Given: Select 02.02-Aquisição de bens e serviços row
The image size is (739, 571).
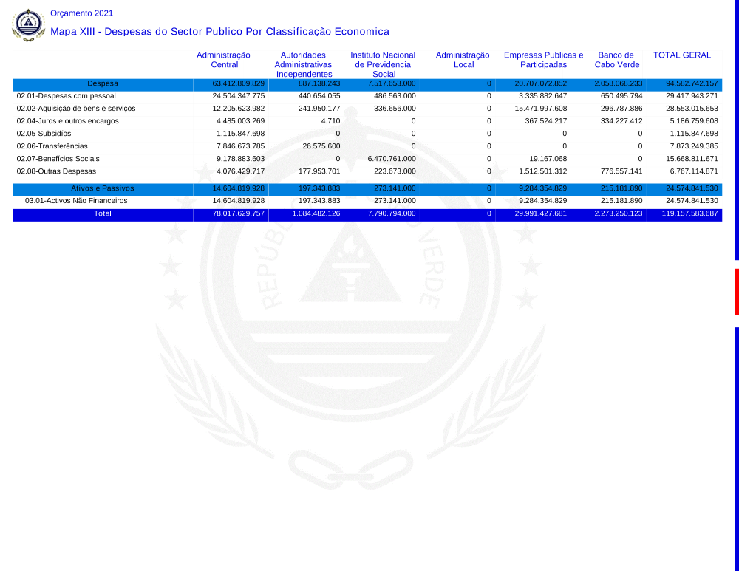Looking at the screenshot, I should coord(76,109).
